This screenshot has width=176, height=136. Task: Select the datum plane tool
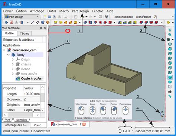tap(38, 22)
